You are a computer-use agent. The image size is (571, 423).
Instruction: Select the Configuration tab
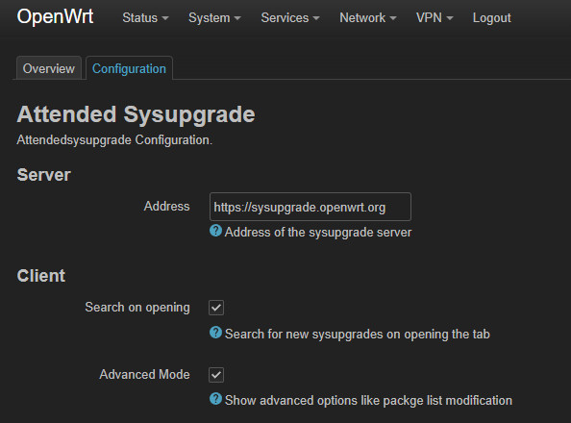(x=129, y=68)
